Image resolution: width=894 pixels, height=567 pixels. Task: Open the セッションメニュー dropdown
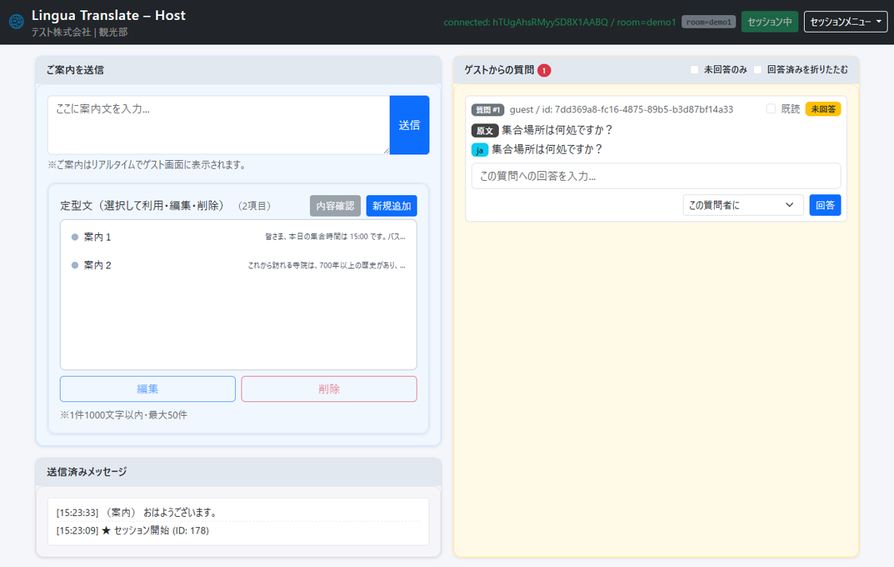pyautogui.click(x=845, y=22)
